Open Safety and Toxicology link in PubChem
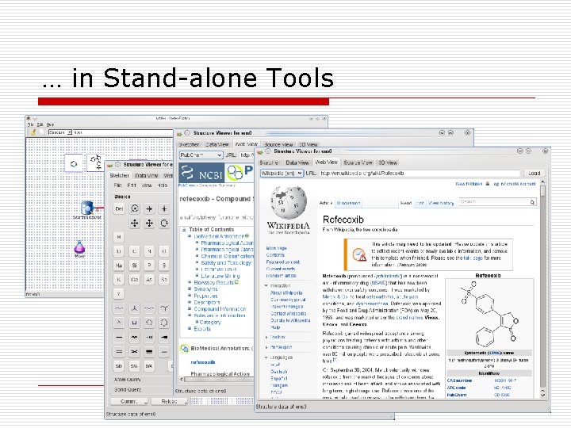The image size is (571, 428). pyautogui.click(x=226, y=263)
